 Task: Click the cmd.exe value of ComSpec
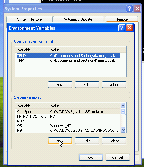(77, 112)
